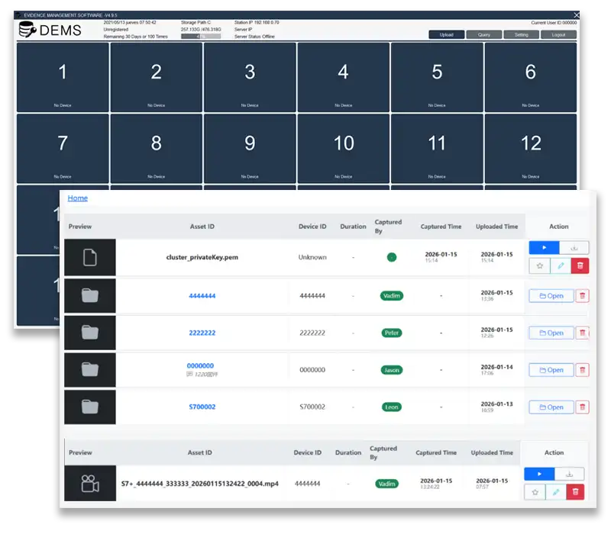Click Open button for folder S700002
Screen dimensions: 611x534
tap(551, 407)
